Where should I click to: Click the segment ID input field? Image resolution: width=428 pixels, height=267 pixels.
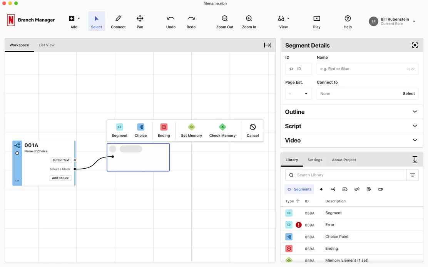coord(299,69)
